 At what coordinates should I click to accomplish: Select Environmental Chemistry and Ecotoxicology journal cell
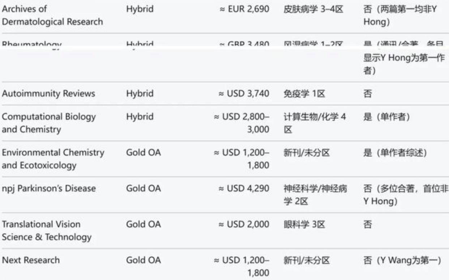tap(53, 159)
